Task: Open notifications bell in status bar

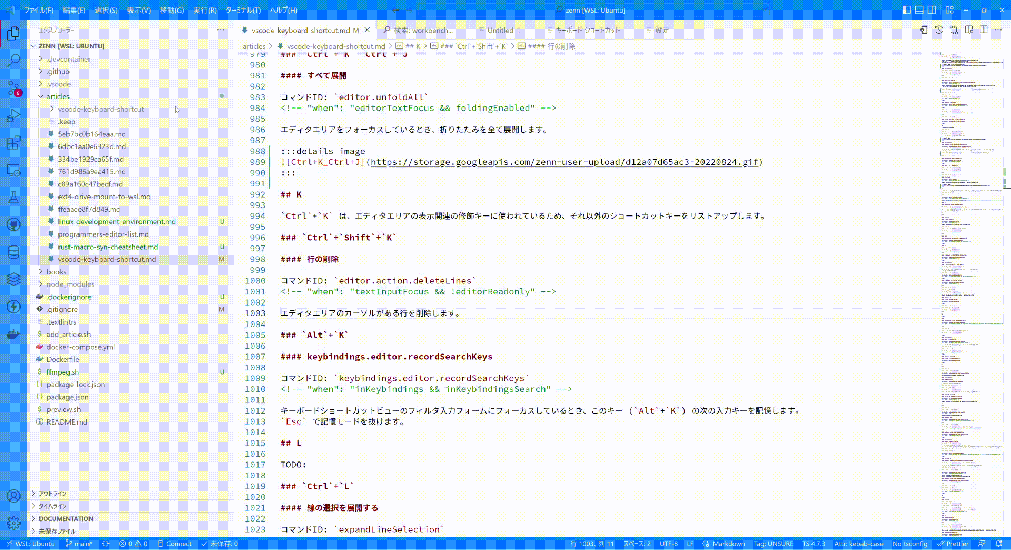Action: pyautogui.click(x=999, y=544)
